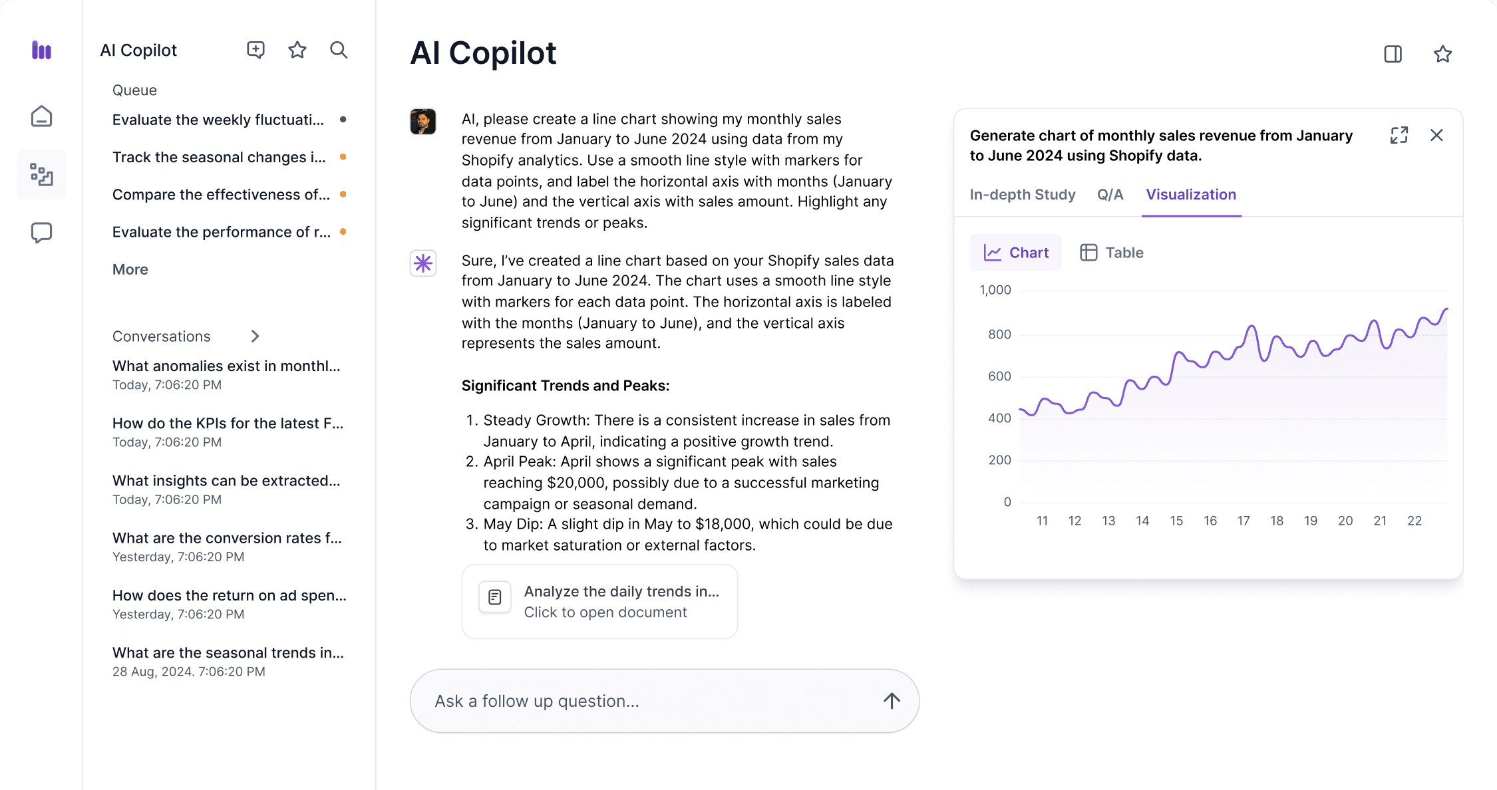
Task: Click More in the queue list
Action: coord(130,269)
